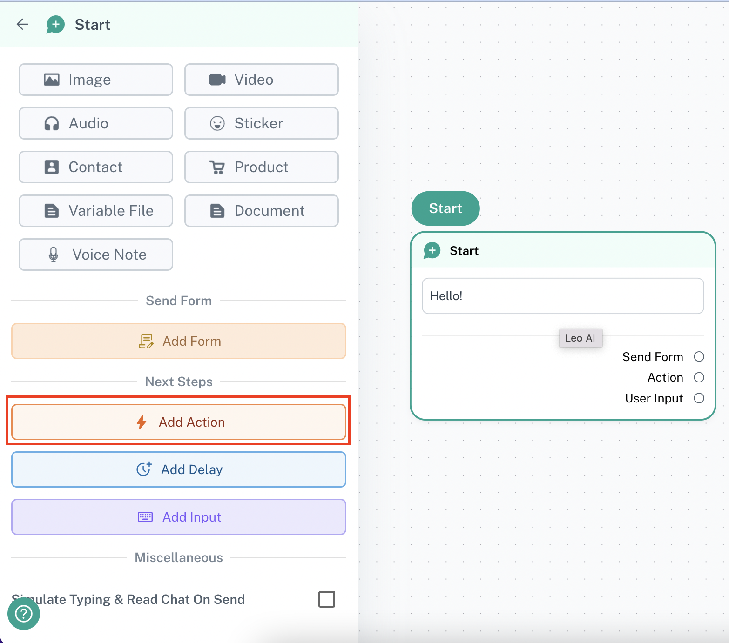Click the Hello! message text field

coord(562,296)
